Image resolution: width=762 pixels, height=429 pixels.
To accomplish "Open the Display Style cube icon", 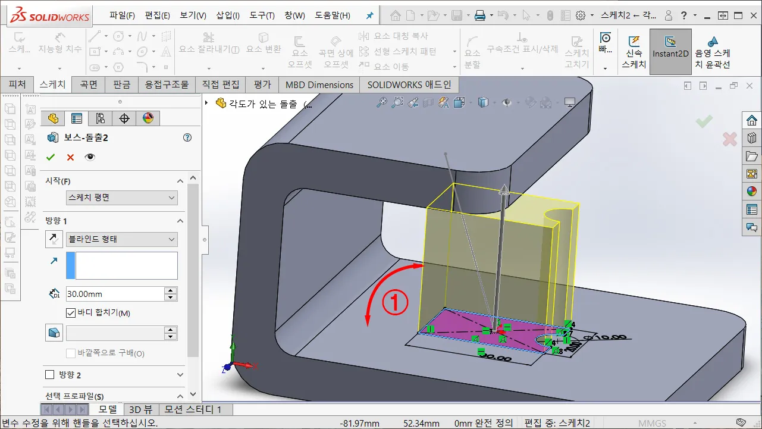I will click(x=483, y=102).
